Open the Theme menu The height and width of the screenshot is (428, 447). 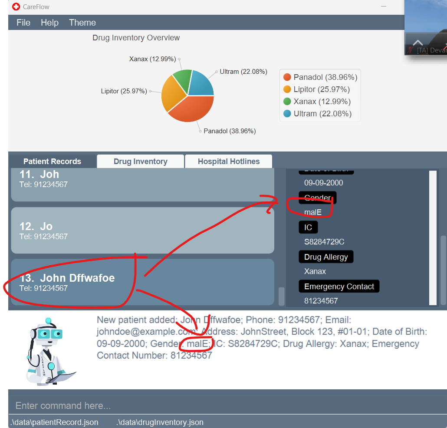point(82,23)
